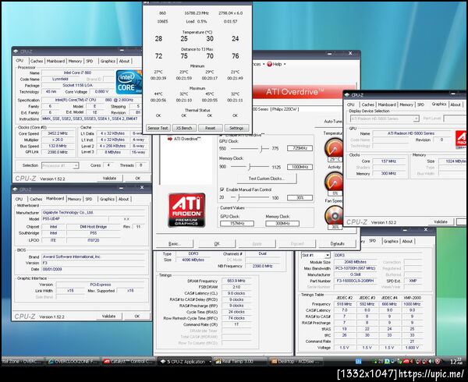Click OK button in Catalyst Control Center

tap(217, 244)
